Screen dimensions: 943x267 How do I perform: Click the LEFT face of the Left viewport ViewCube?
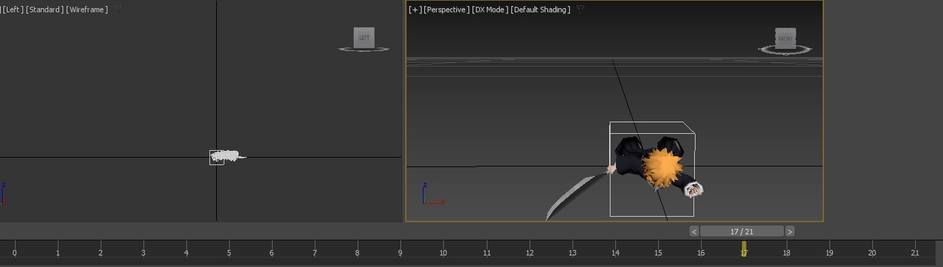[364, 37]
